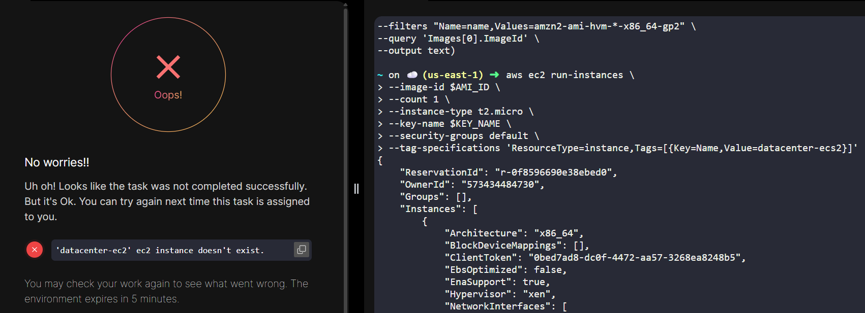Click the small red error badge beside the message
Viewport: 865px width, 313px height.
coord(35,250)
